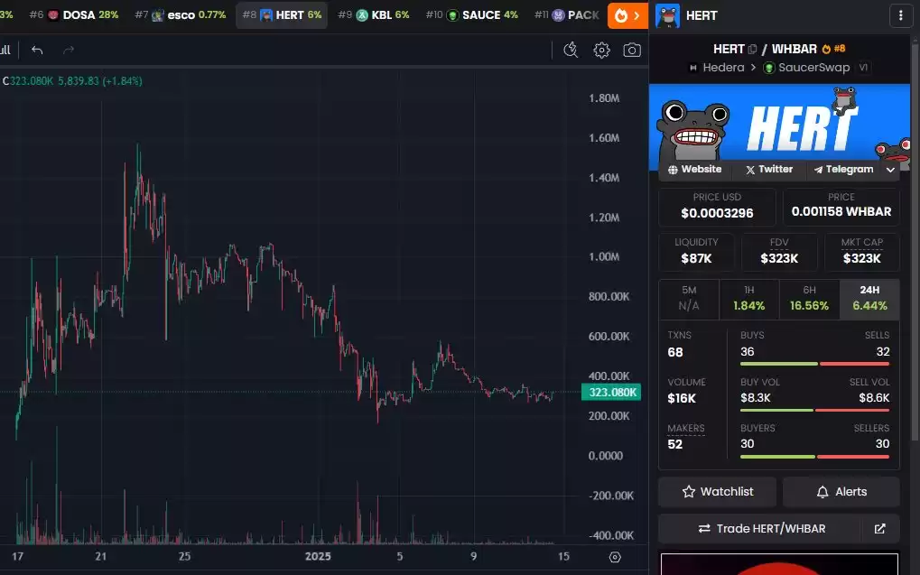Open trending token #6 DOSA

pos(74,15)
